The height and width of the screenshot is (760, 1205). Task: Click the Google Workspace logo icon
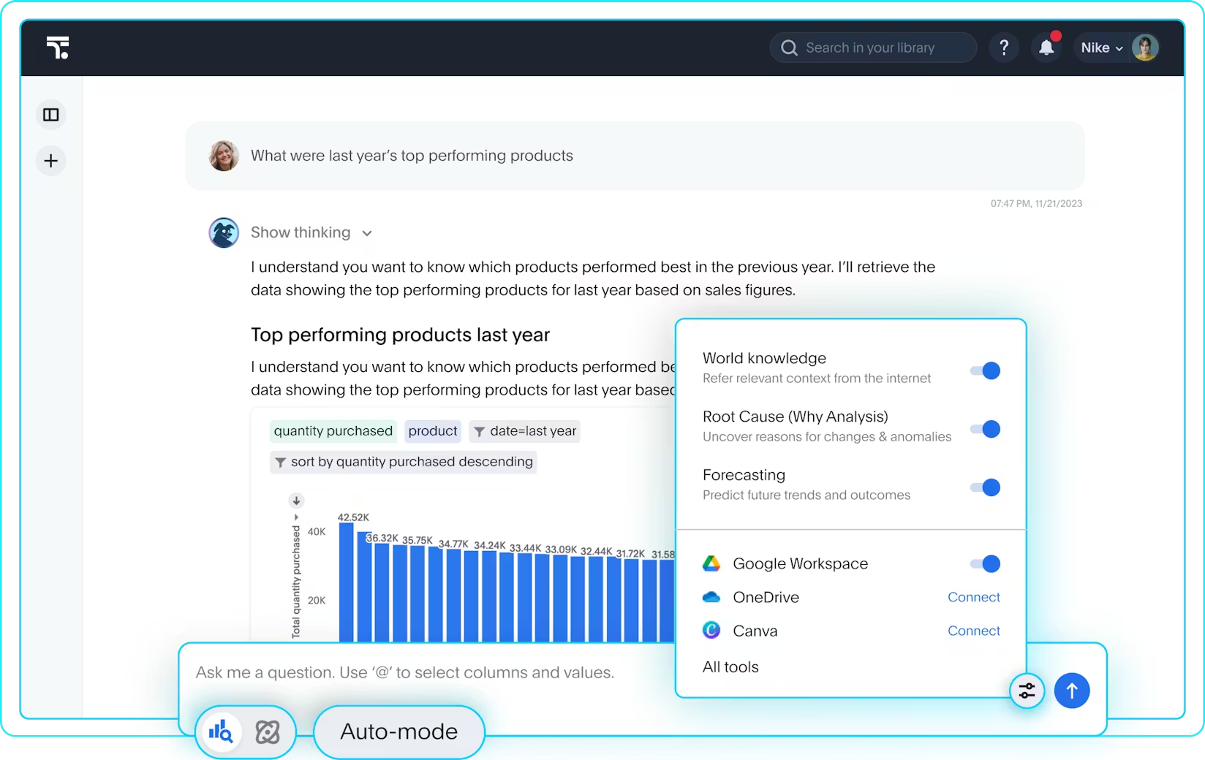click(x=711, y=563)
